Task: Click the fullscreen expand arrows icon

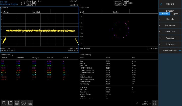Action: coord(155,103)
